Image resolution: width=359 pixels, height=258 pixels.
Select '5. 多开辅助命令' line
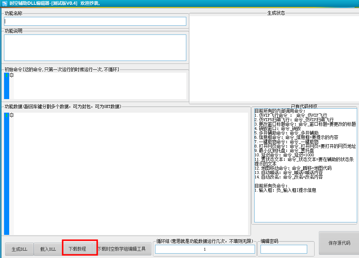point(286,133)
